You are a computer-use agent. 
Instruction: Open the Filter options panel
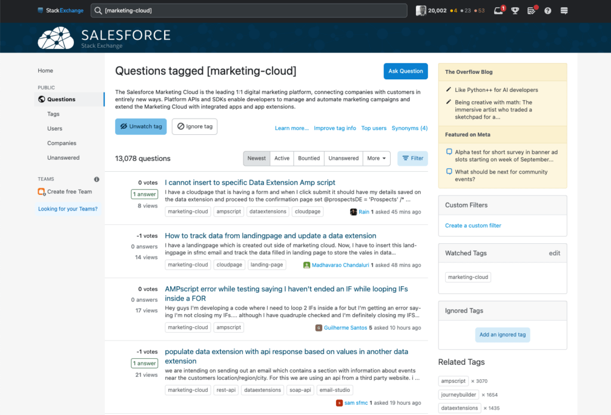pos(413,159)
